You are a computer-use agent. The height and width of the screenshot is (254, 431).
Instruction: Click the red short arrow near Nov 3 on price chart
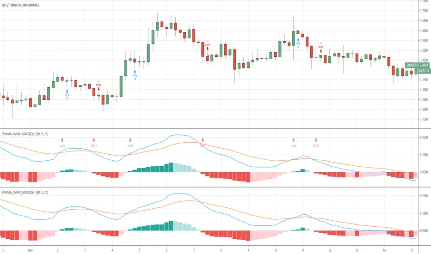pyautogui.click(x=99, y=89)
